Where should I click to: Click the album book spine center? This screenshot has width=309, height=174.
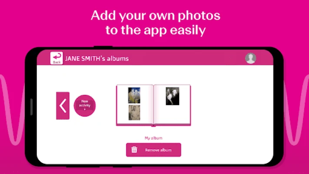(x=153, y=106)
